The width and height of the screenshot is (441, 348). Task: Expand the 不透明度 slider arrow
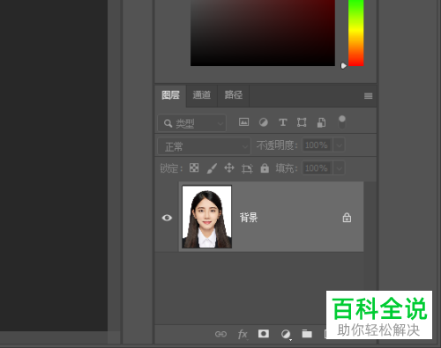pyautogui.click(x=339, y=145)
